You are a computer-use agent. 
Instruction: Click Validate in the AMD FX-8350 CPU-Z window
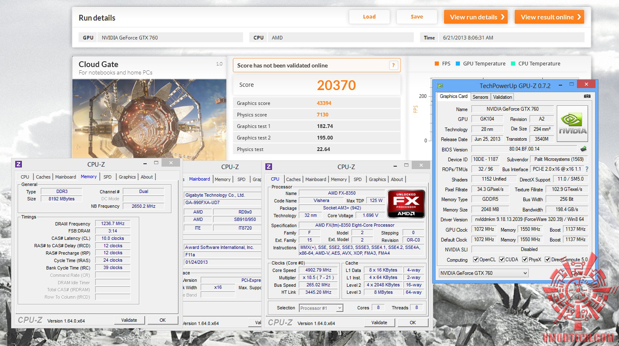coord(379,323)
